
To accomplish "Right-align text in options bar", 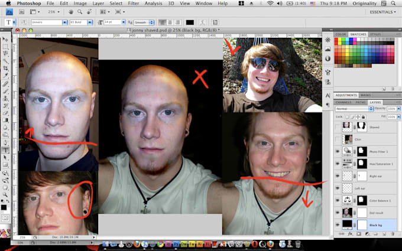I will click(x=177, y=22).
